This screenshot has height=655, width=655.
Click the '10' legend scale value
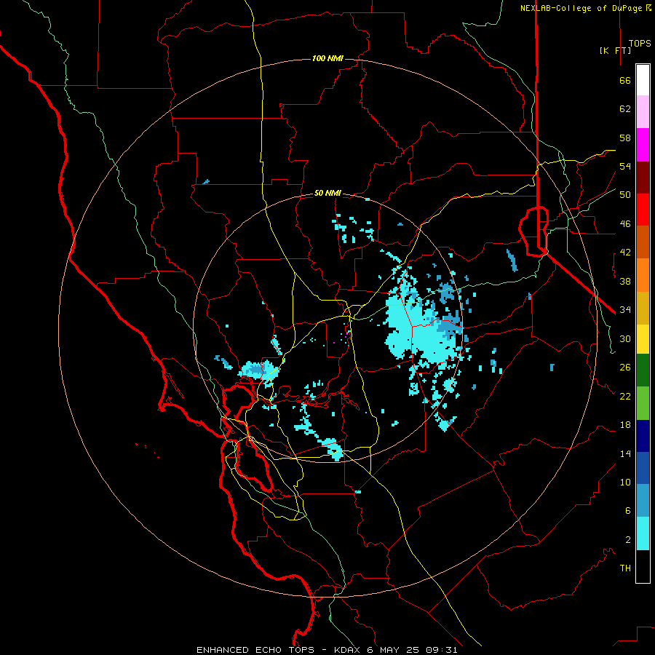click(625, 483)
